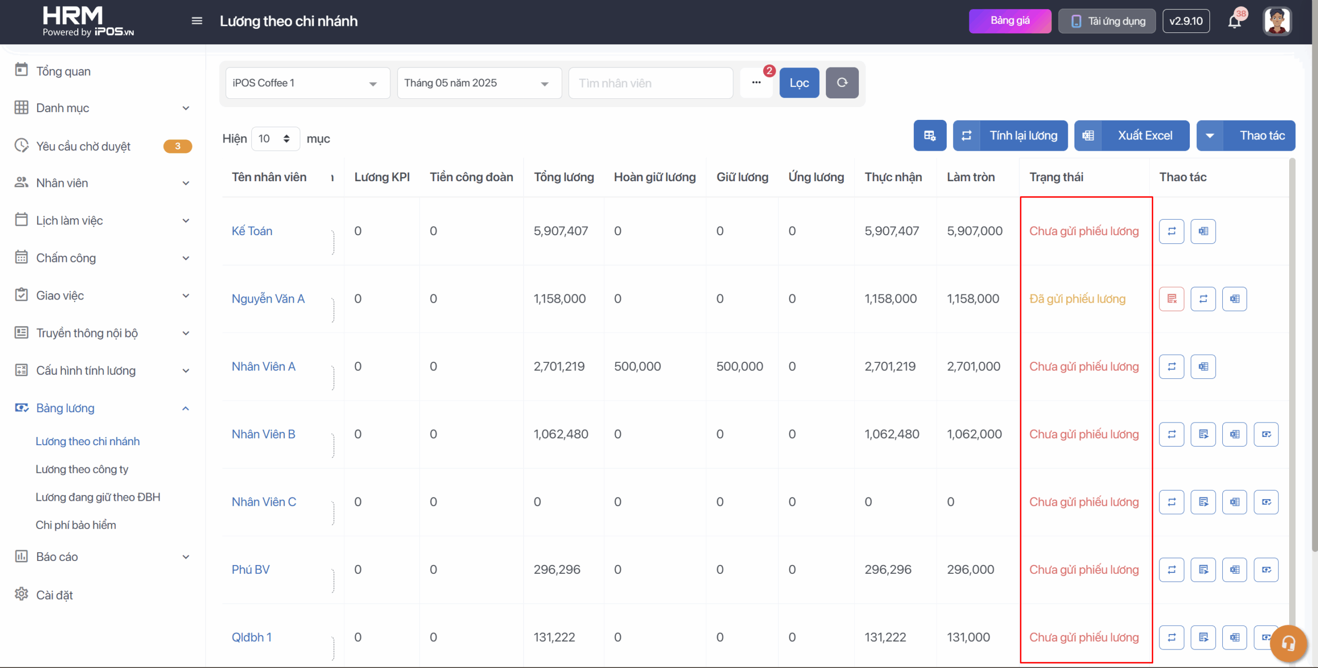Open the table column settings icon button
Viewport: 1318px width, 668px height.
930,135
